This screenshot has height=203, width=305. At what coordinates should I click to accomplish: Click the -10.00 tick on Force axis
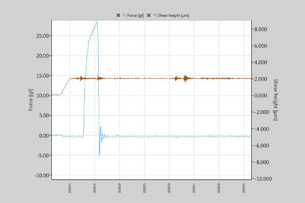click(42, 176)
